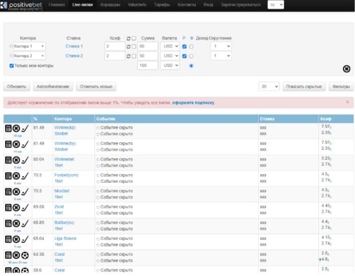Toggle the checkbox beside Ставка 2 coefficient
This screenshot has width=355, height=276.
134,56
